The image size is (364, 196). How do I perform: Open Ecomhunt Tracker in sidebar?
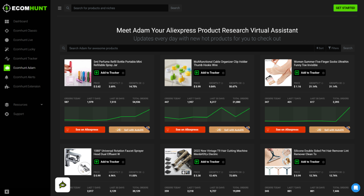(25, 58)
